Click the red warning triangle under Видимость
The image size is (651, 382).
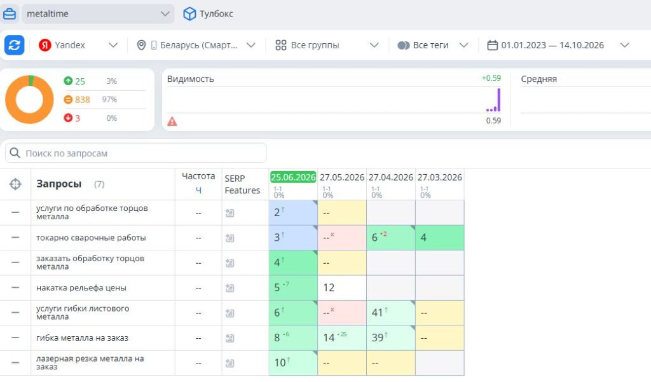point(172,121)
